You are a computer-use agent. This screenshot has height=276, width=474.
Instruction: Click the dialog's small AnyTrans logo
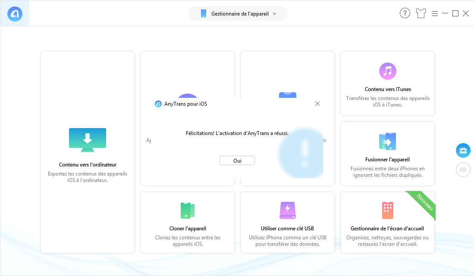click(x=158, y=104)
